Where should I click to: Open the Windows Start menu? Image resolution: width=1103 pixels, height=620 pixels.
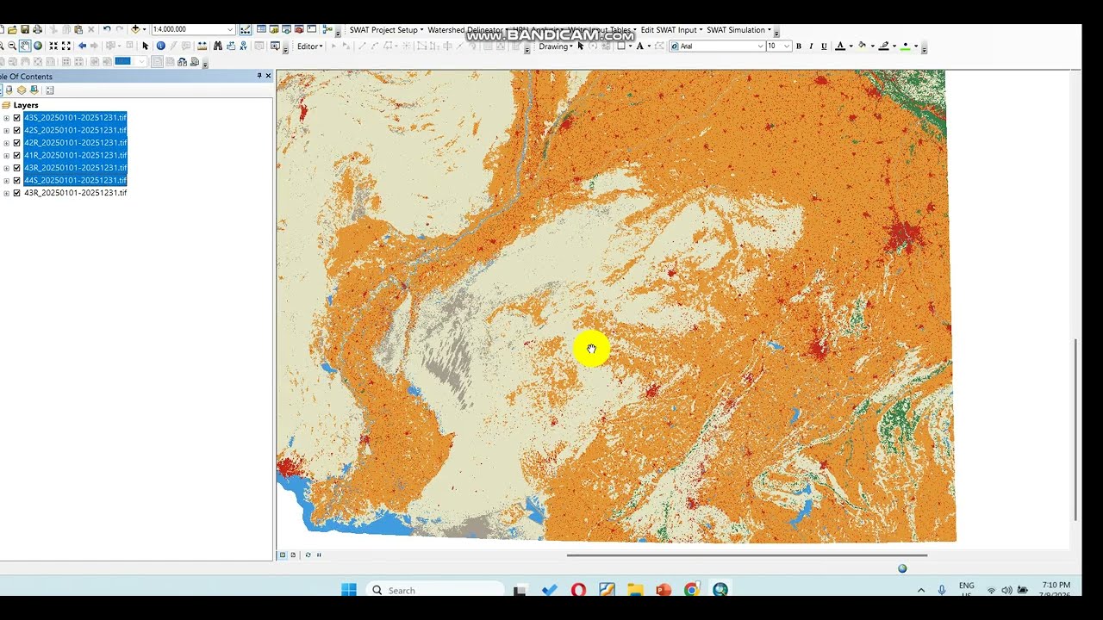[349, 590]
